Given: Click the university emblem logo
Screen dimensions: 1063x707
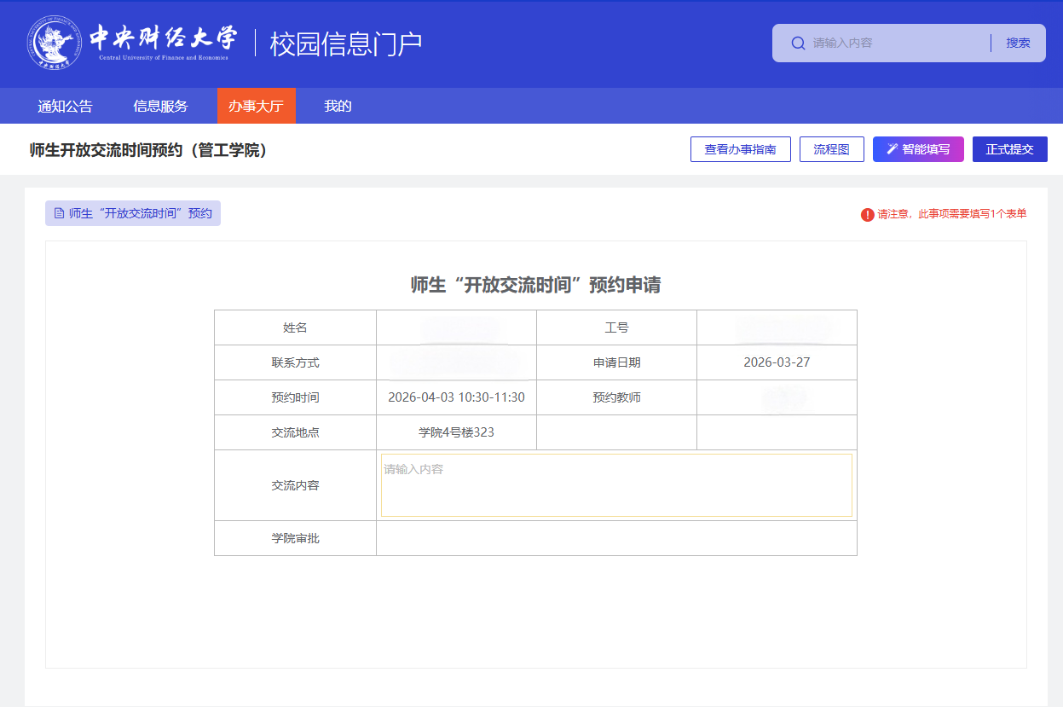Looking at the screenshot, I should (55, 43).
